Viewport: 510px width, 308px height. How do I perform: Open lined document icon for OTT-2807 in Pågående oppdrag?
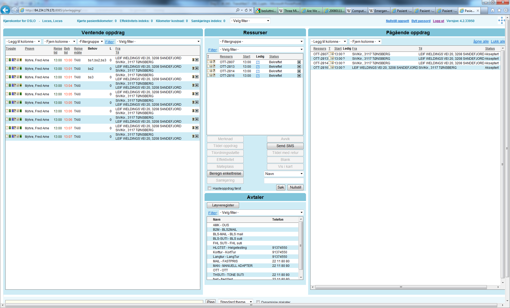[x=332, y=54]
